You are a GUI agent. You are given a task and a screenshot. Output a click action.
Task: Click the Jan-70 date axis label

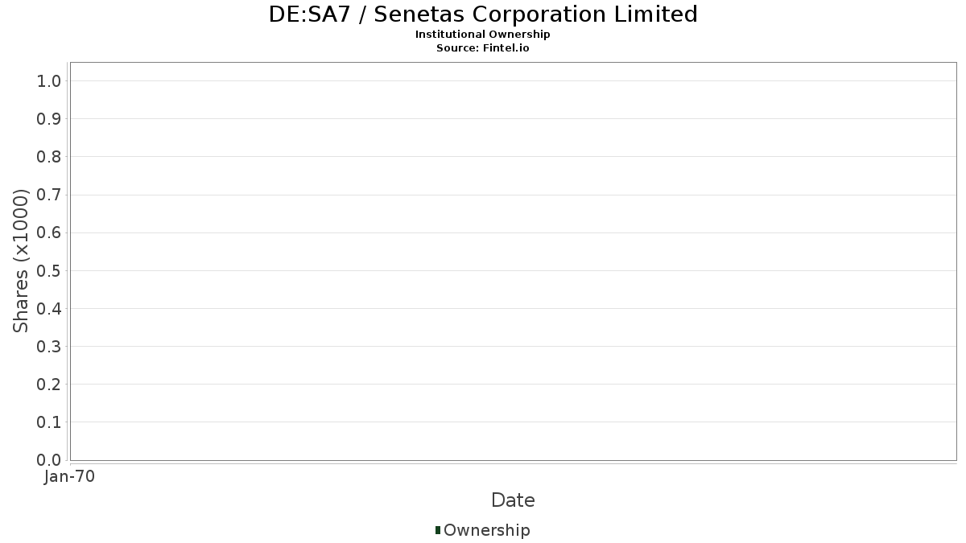(70, 477)
